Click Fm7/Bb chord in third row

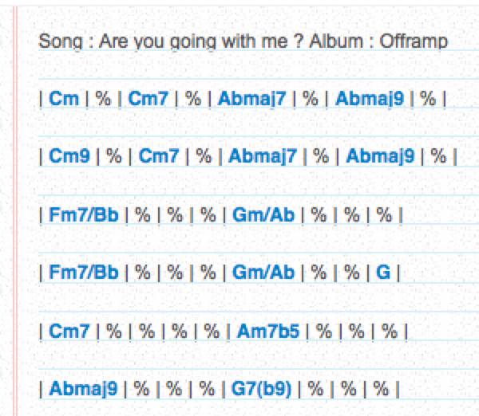(x=83, y=214)
